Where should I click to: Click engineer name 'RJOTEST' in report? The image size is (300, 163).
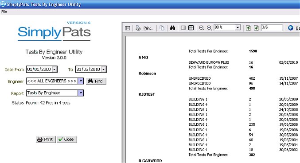coord(147,94)
